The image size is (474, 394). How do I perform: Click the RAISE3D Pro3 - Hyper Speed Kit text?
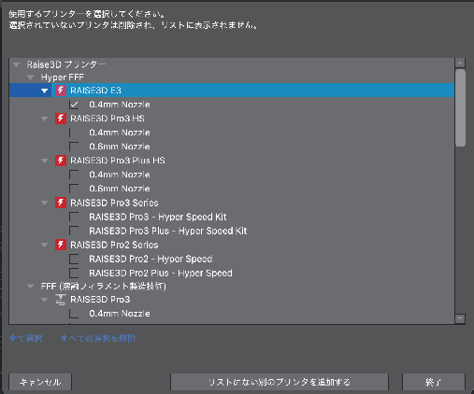158,217
